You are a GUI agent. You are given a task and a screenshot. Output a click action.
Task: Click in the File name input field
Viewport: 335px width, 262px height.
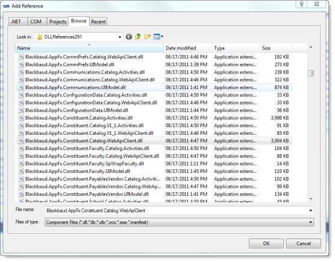[x=177, y=211]
